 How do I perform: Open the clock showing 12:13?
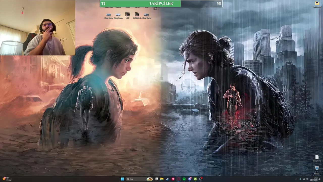click(x=314, y=179)
